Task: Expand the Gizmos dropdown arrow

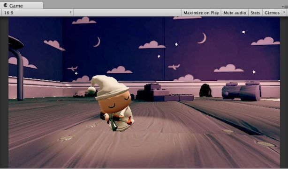Action: tap(284, 13)
